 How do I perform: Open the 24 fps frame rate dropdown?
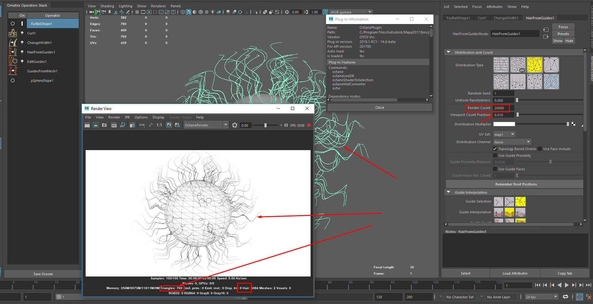pos(555,297)
